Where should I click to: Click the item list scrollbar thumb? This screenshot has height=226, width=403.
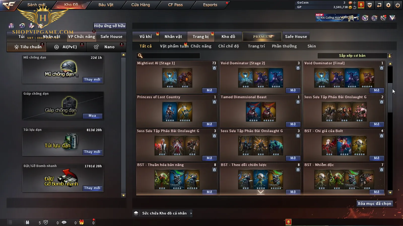[x=390, y=97]
